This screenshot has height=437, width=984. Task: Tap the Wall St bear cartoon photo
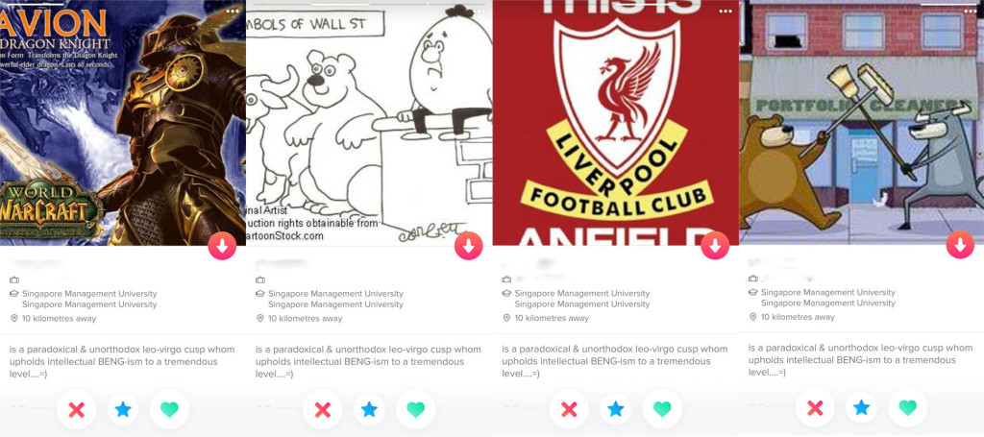[369, 122]
